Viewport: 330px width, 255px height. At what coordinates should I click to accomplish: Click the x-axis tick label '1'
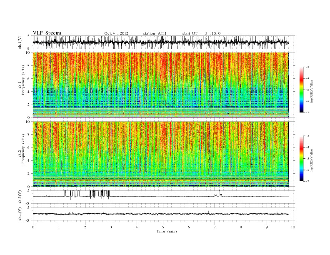pos(59,227)
